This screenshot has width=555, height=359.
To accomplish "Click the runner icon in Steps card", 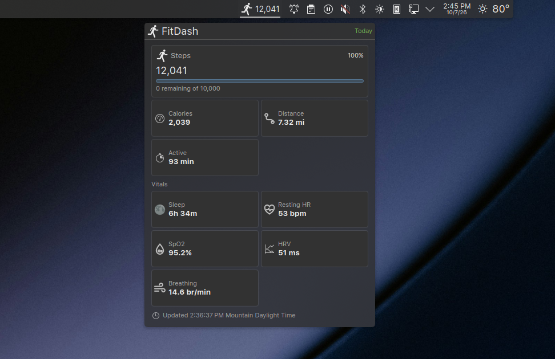I will [x=162, y=55].
